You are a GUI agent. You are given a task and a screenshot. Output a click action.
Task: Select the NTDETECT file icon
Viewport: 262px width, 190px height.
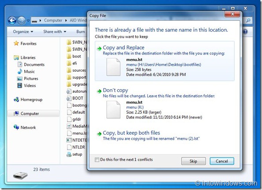tap(69, 140)
